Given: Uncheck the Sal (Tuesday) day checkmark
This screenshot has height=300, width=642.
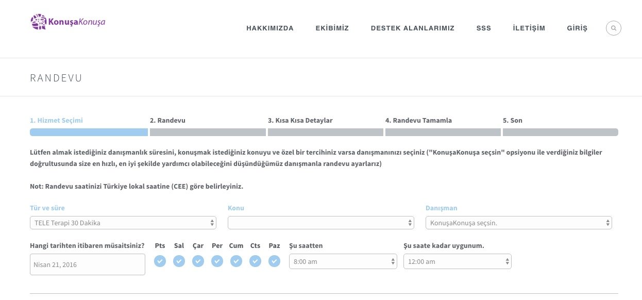Looking at the screenshot, I should [179, 261].
